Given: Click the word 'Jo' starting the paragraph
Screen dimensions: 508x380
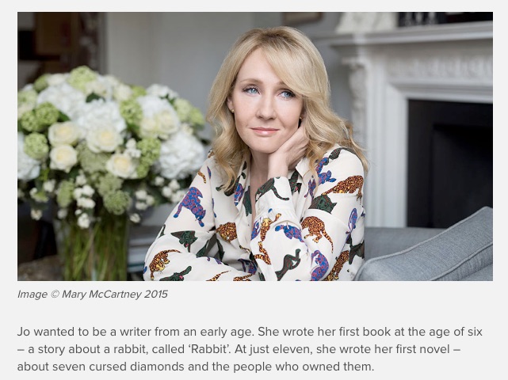Looking at the screenshot, I should 24,332.
